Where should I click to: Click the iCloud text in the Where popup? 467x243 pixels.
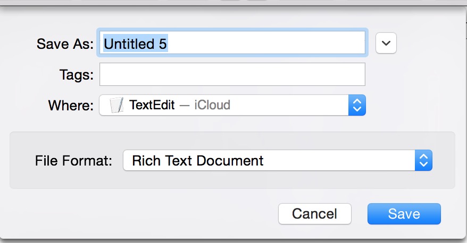(212, 105)
